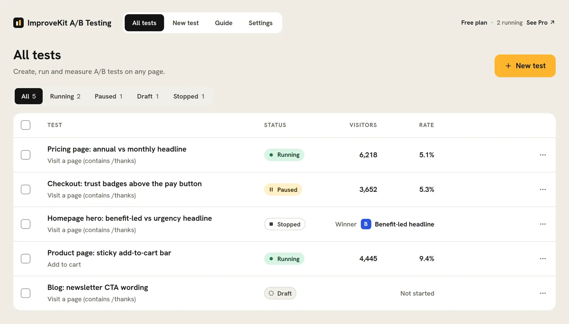Check the Pricing page test checkbox
Image resolution: width=569 pixels, height=324 pixels.
(26, 155)
